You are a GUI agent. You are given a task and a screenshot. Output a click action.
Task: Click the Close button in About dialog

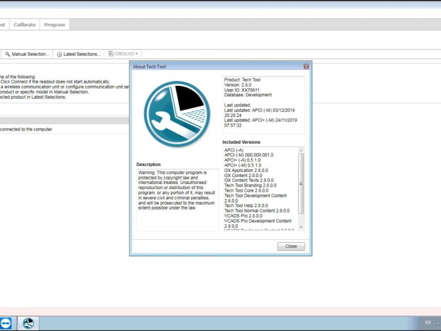point(291,246)
